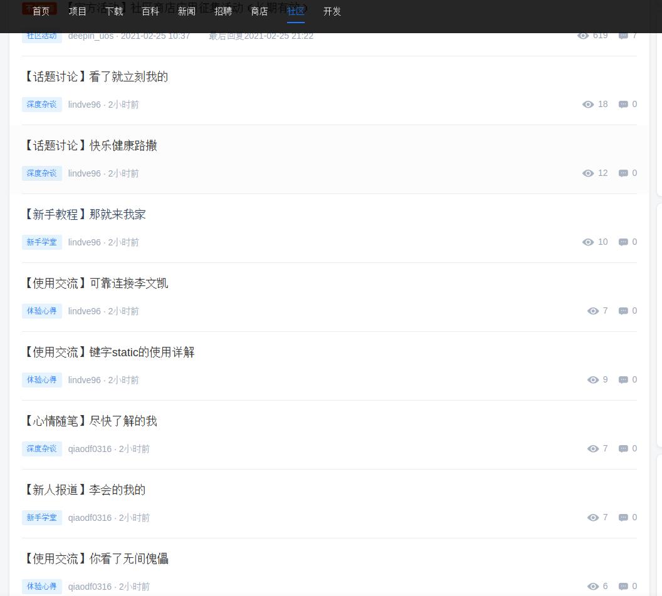Click views eye icon on 可靠连接李文凯 row
The width and height of the screenshot is (662, 596).
click(593, 311)
